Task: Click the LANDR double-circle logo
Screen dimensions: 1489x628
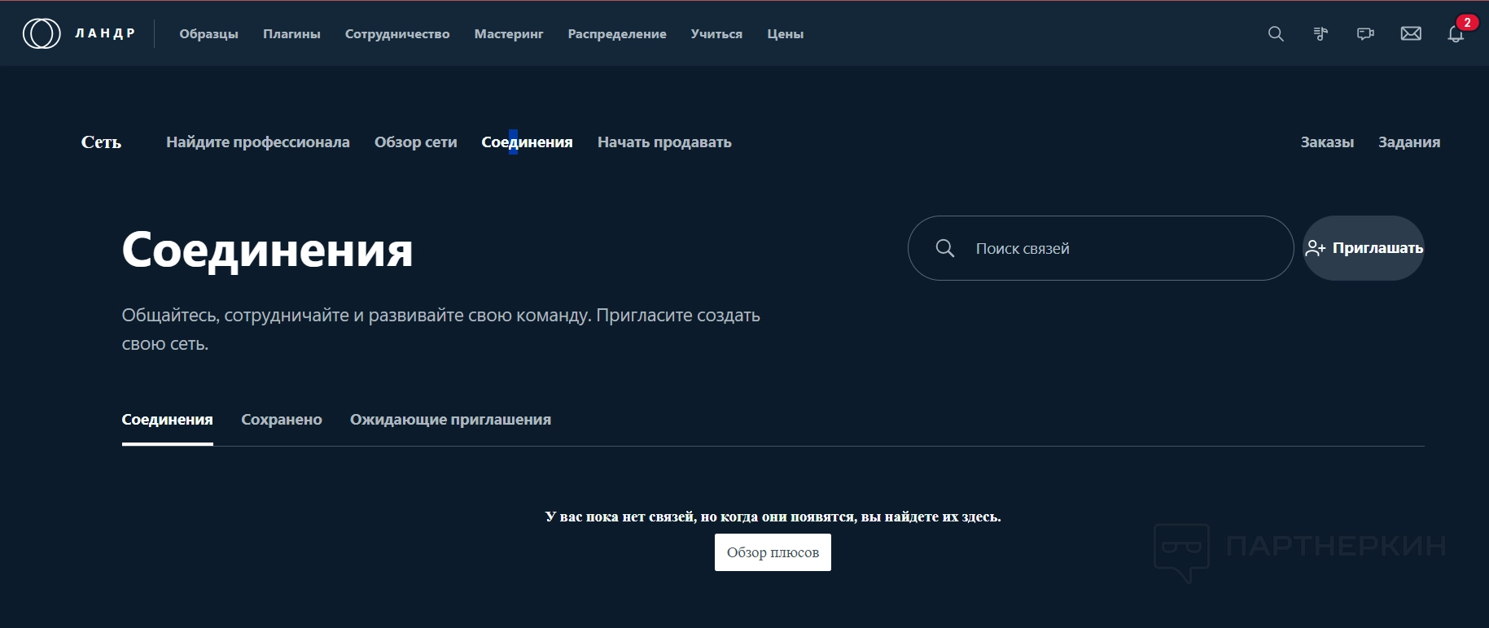Action: [42, 33]
